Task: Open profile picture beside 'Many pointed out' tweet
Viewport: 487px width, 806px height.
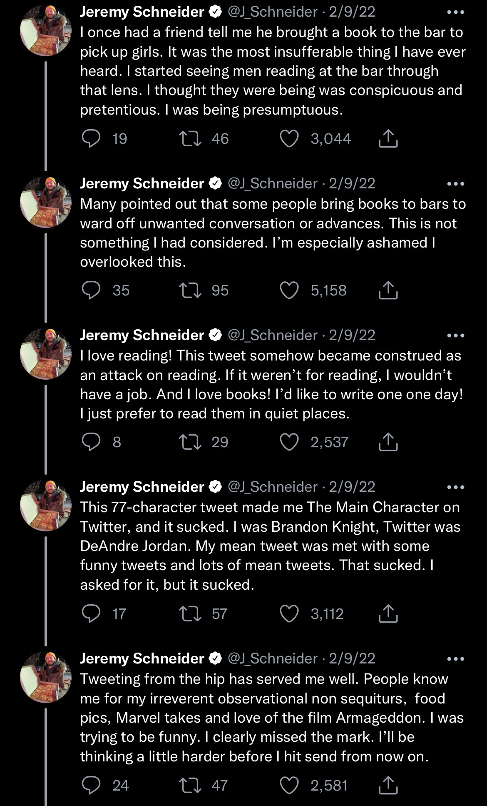Action: tap(46, 202)
